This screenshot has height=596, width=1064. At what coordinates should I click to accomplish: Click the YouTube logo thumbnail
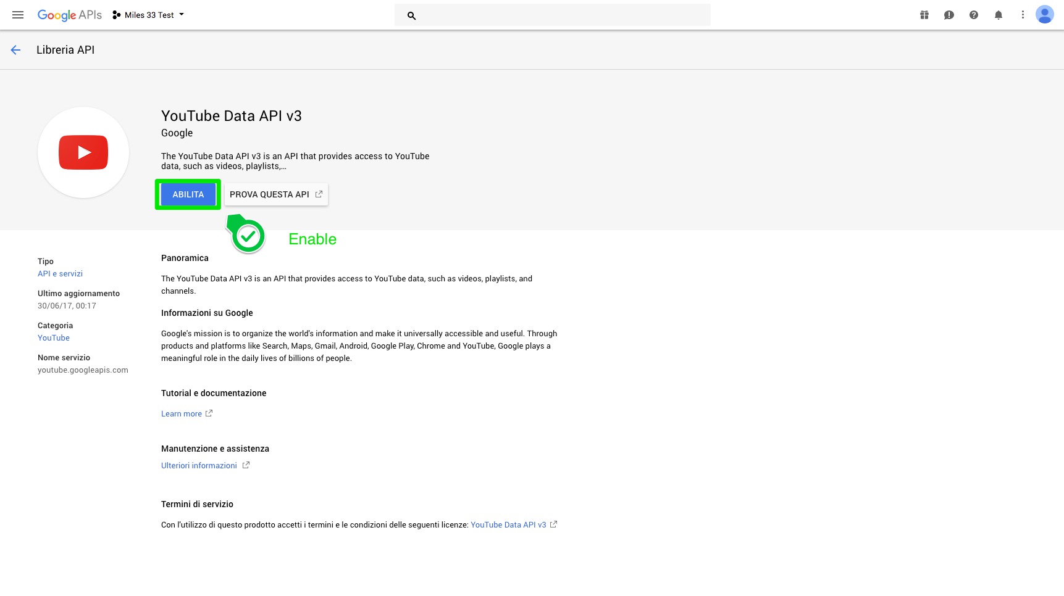coord(83,152)
